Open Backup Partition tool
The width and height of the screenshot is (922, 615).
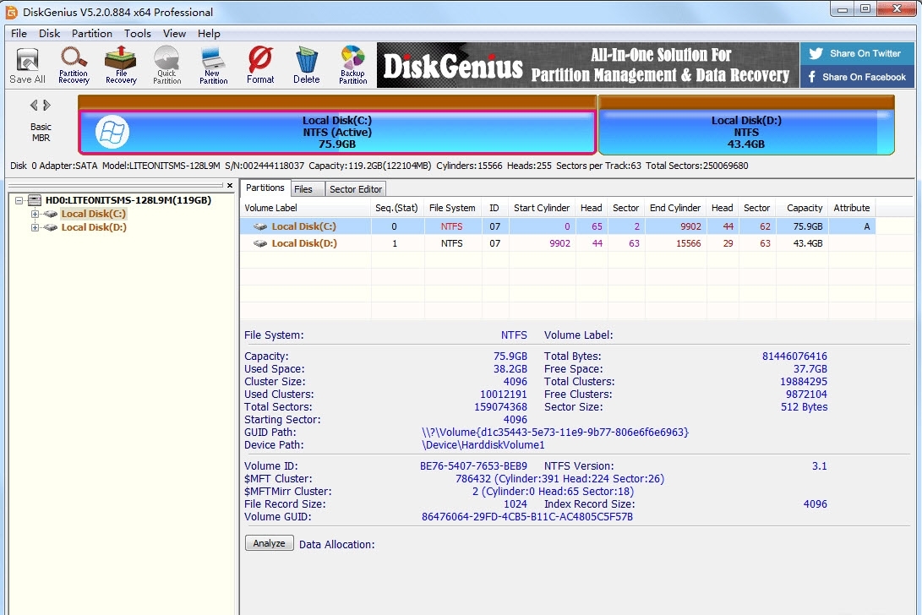tap(352, 66)
